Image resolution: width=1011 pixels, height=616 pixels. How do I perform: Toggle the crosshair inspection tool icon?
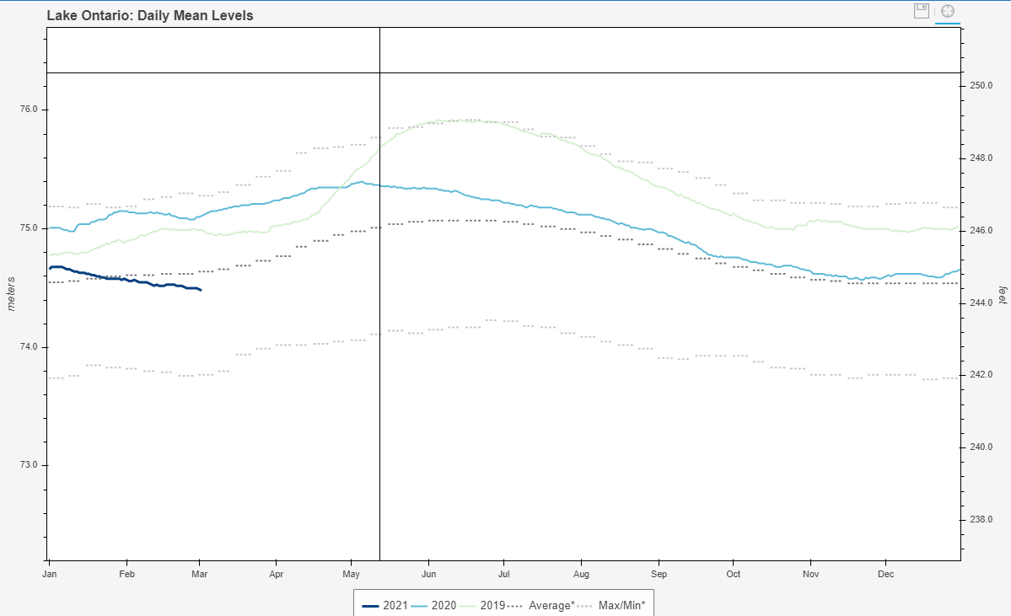coord(947,11)
